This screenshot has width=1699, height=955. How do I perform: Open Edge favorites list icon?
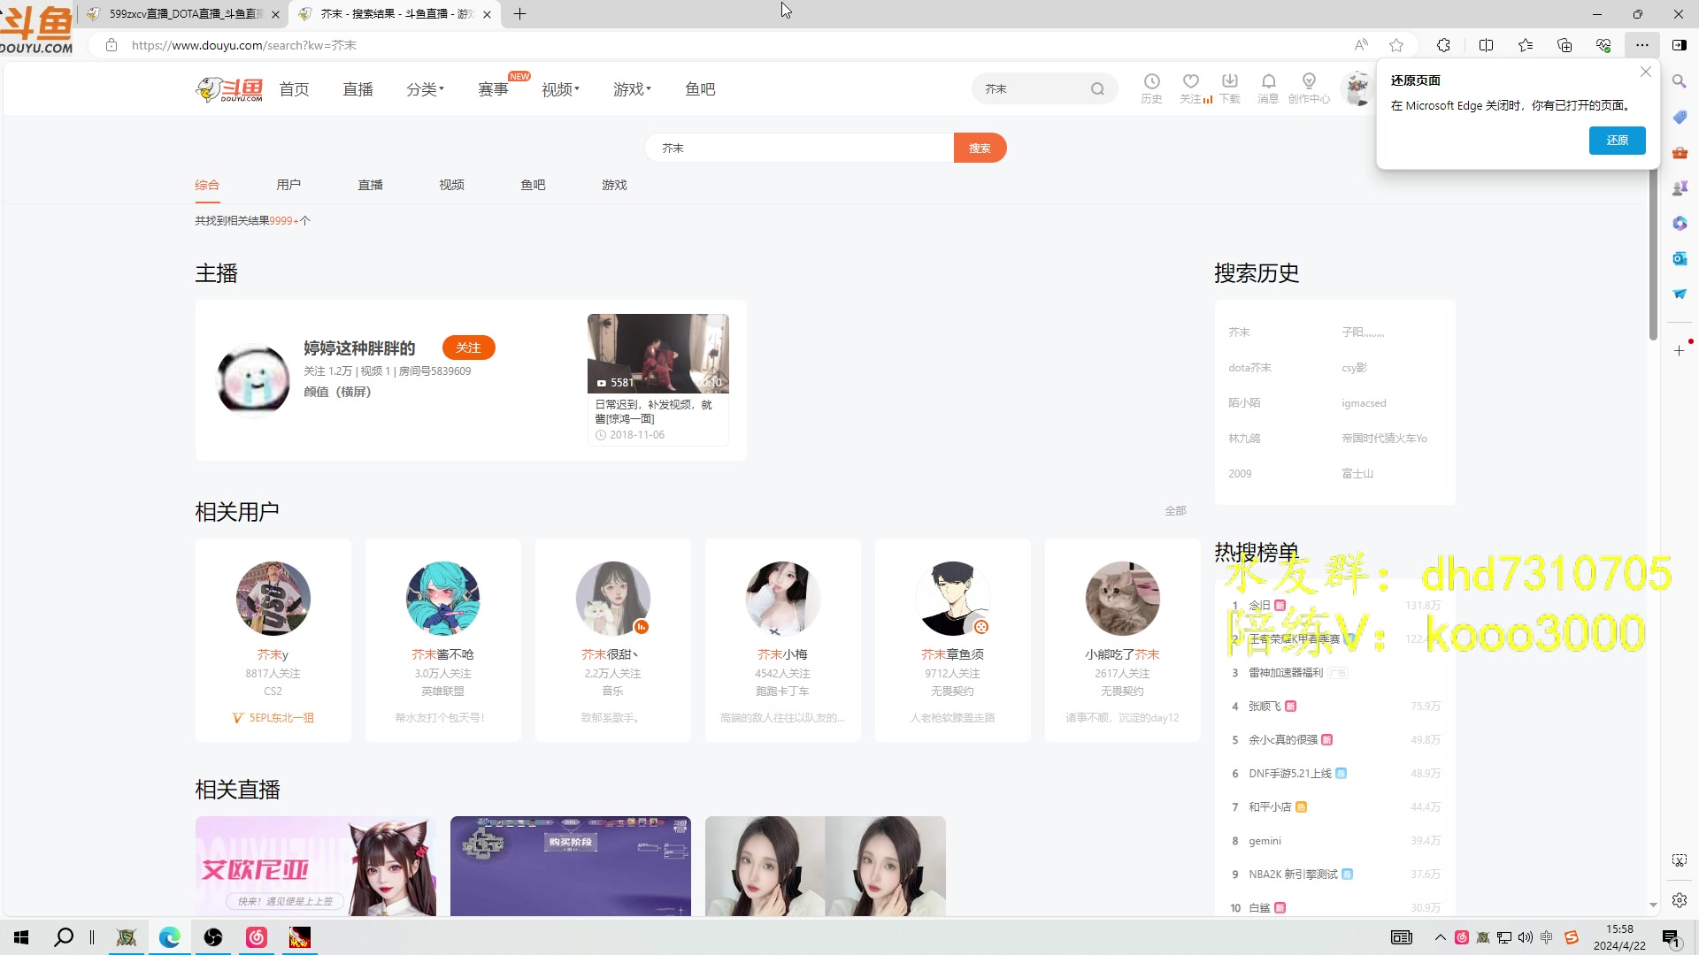coord(1526,45)
